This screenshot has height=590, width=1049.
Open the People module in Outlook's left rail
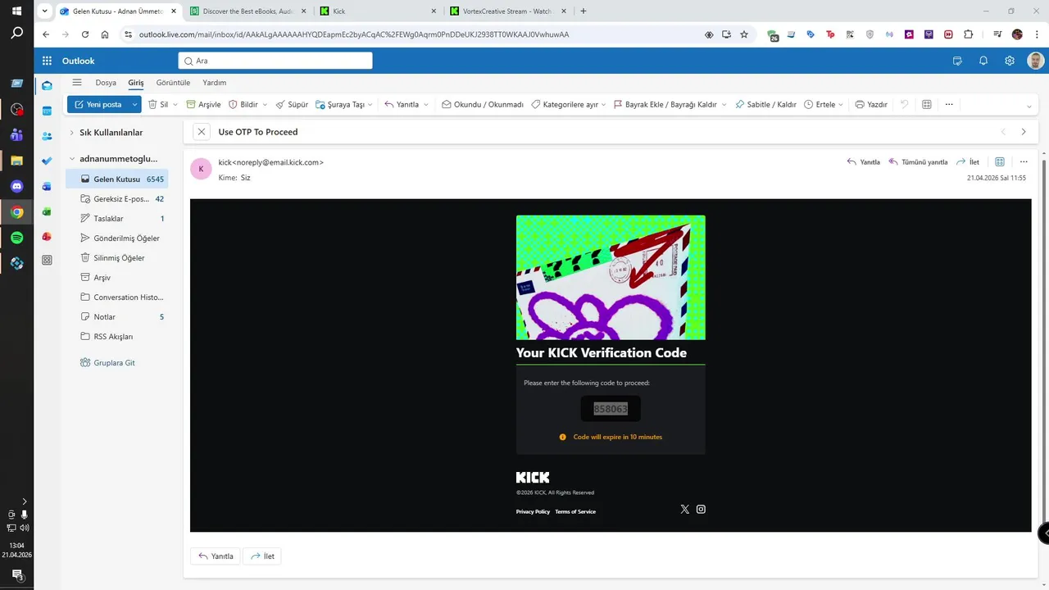click(47, 135)
